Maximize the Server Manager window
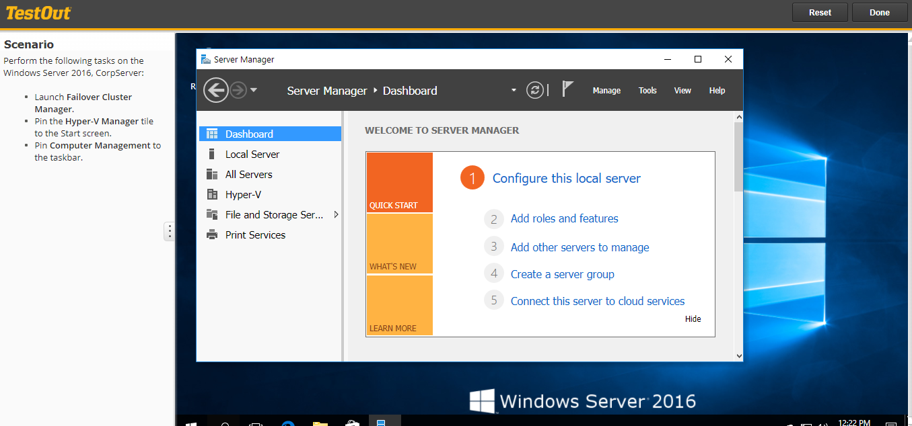 coord(698,59)
